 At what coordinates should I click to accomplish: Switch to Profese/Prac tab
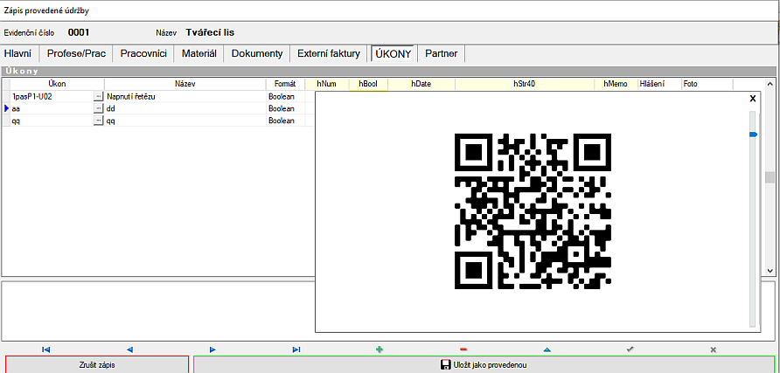[77, 53]
